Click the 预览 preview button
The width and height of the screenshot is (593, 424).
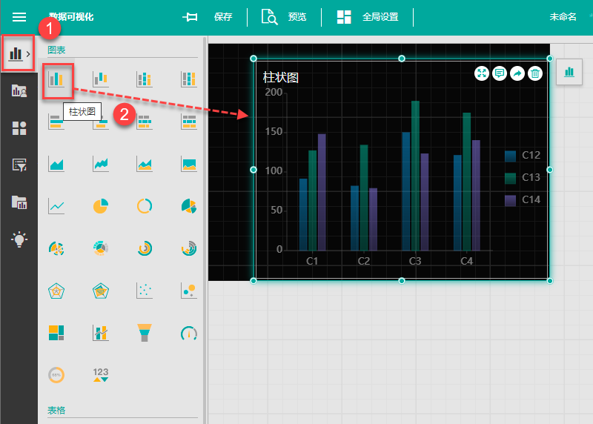pos(285,17)
